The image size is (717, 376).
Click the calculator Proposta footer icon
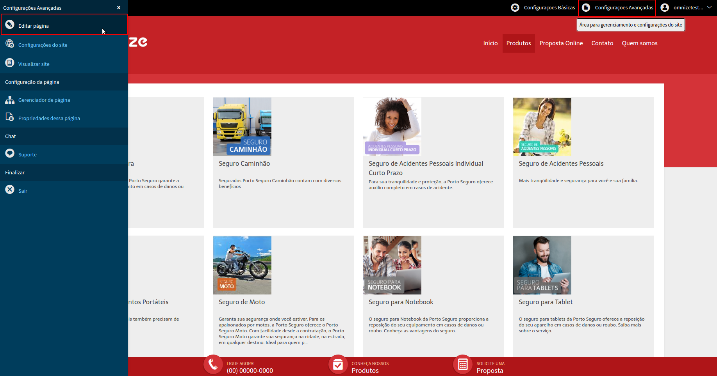(463, 364)
